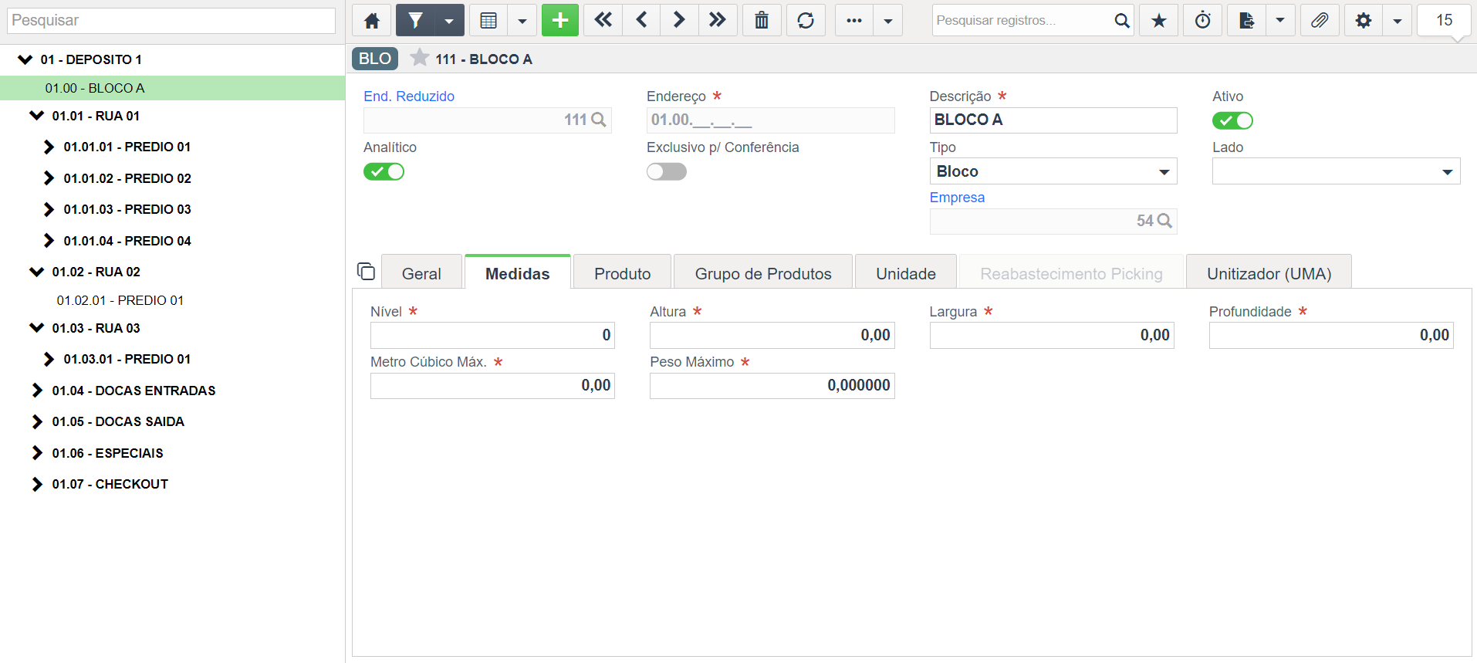The height and width of the screenshot is (663, 1477).
Task: Collapse 01.03 - RUA 03 node
Action: 36,328
